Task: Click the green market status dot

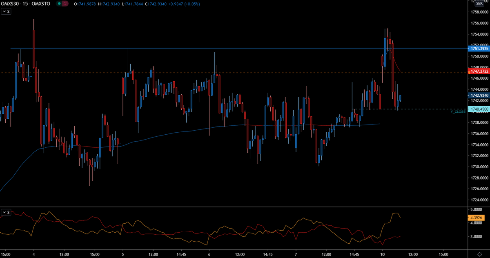Action: pyautogui.click(x=60, y=4)
